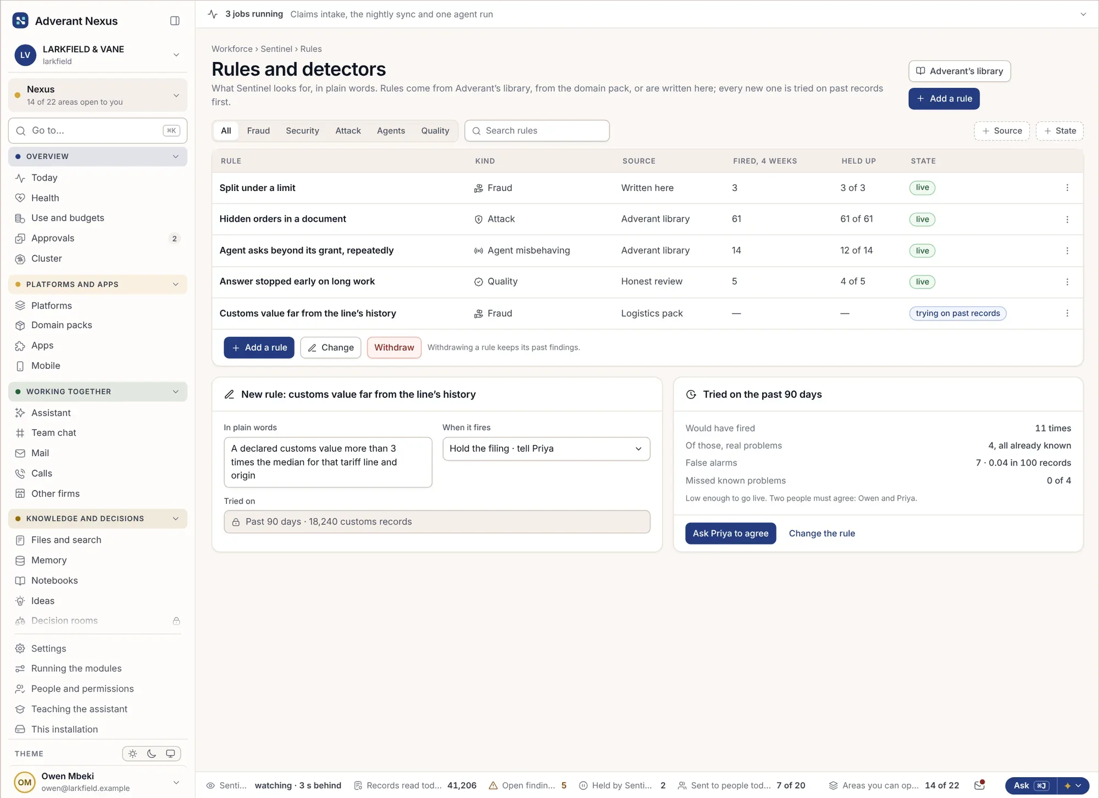This screenshot has width=1099, height=798.
Task: Click the Search rules field
Action: [537, 131]
